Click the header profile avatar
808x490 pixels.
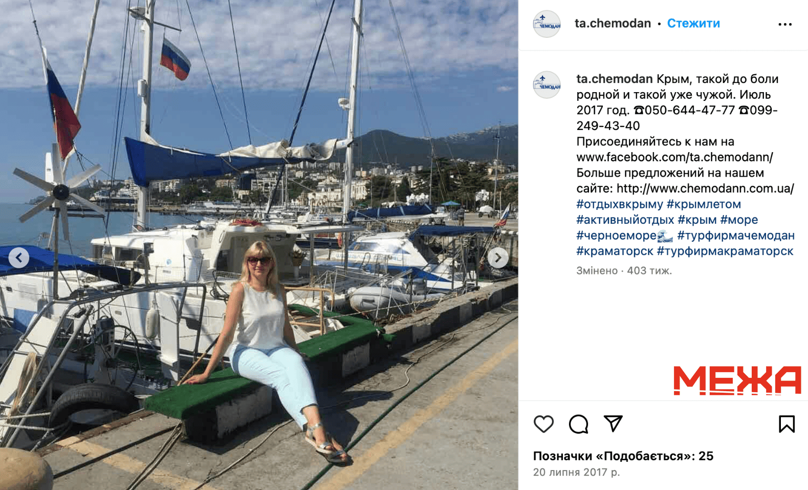(547, 24)
